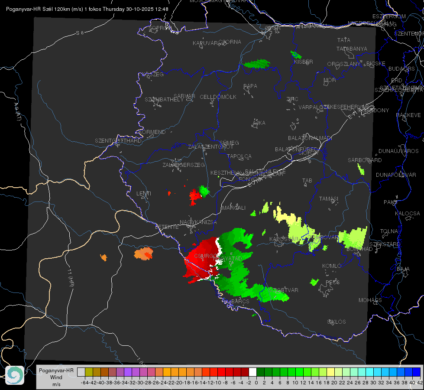The image size is (424, 390).
Task: Select the SZEKSZÁRD city label
Action: pyautogui.click(x=385, y=244)
